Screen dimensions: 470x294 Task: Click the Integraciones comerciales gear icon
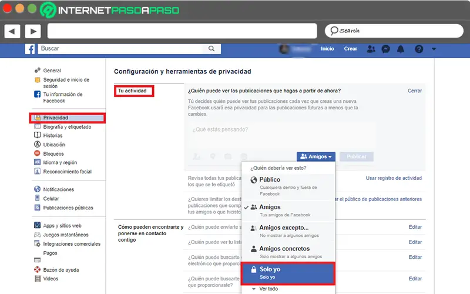(x=37, y=243)
